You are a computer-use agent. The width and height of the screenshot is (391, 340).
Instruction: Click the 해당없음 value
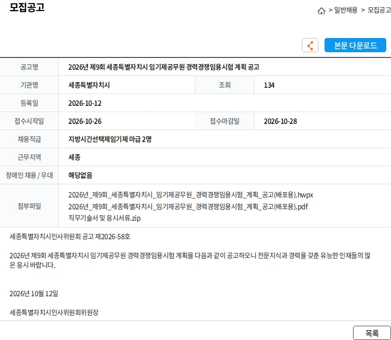pyautogui.click(x=80, y=175)
